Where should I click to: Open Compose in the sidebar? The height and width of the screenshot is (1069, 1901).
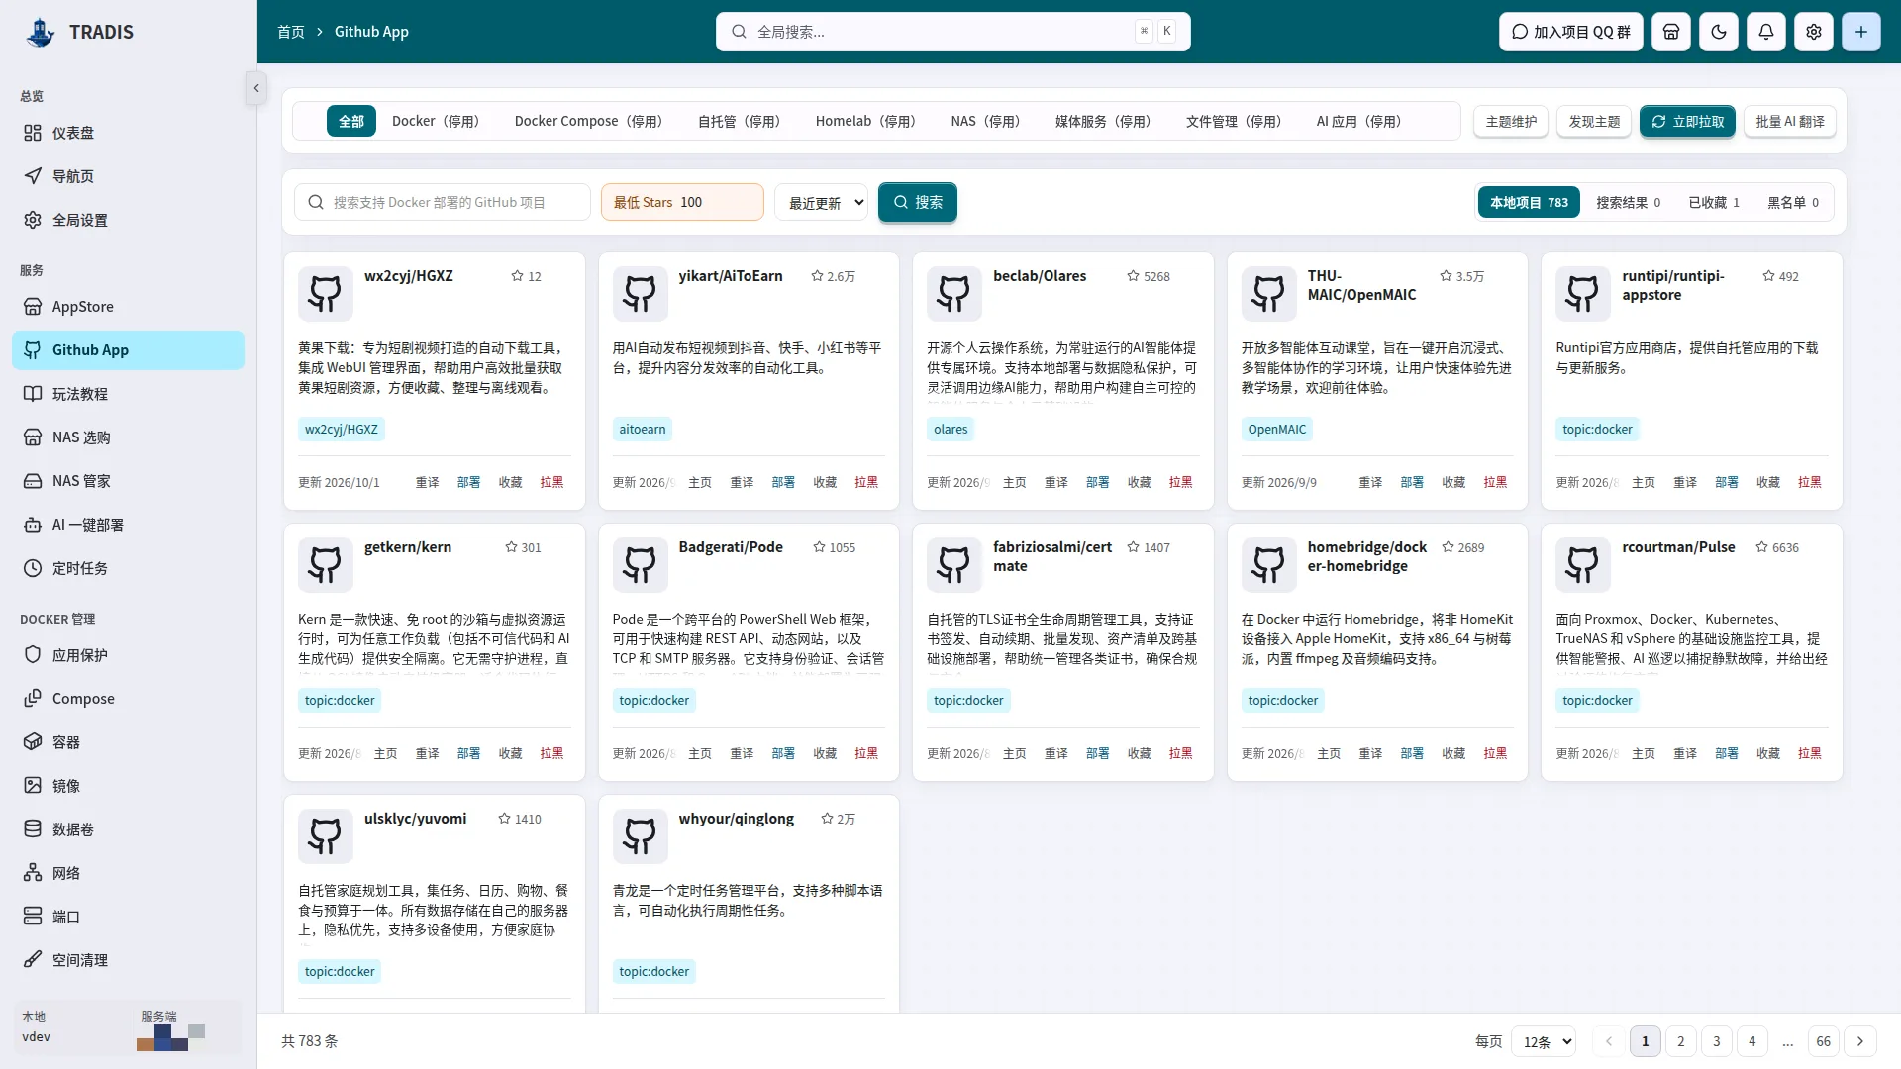pos(128,699)
